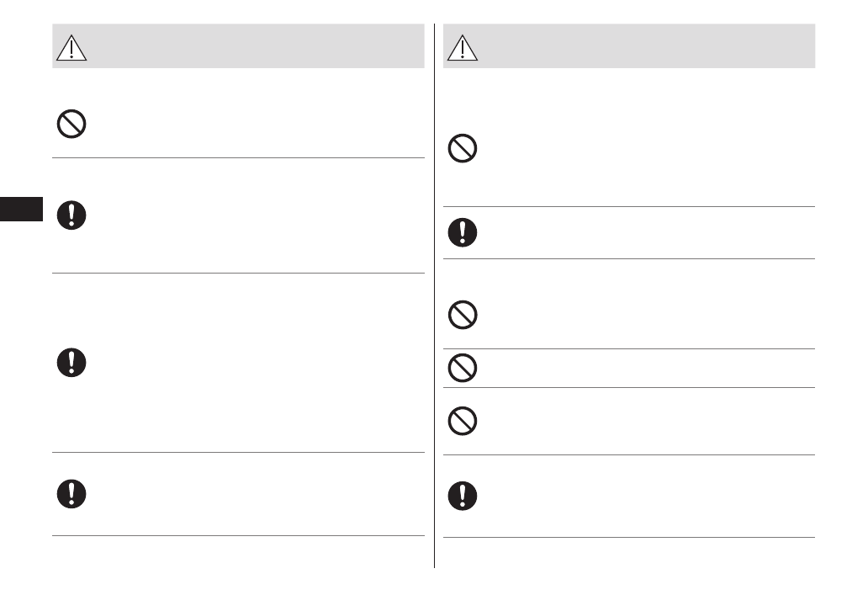
Task: Click the first exclamation icon in left column
Action: click(71, 215)
